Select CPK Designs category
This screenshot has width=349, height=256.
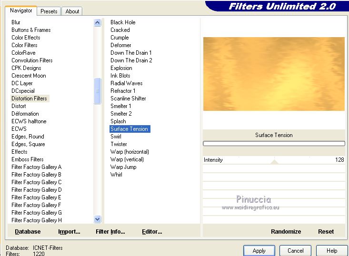pos(26,68)
